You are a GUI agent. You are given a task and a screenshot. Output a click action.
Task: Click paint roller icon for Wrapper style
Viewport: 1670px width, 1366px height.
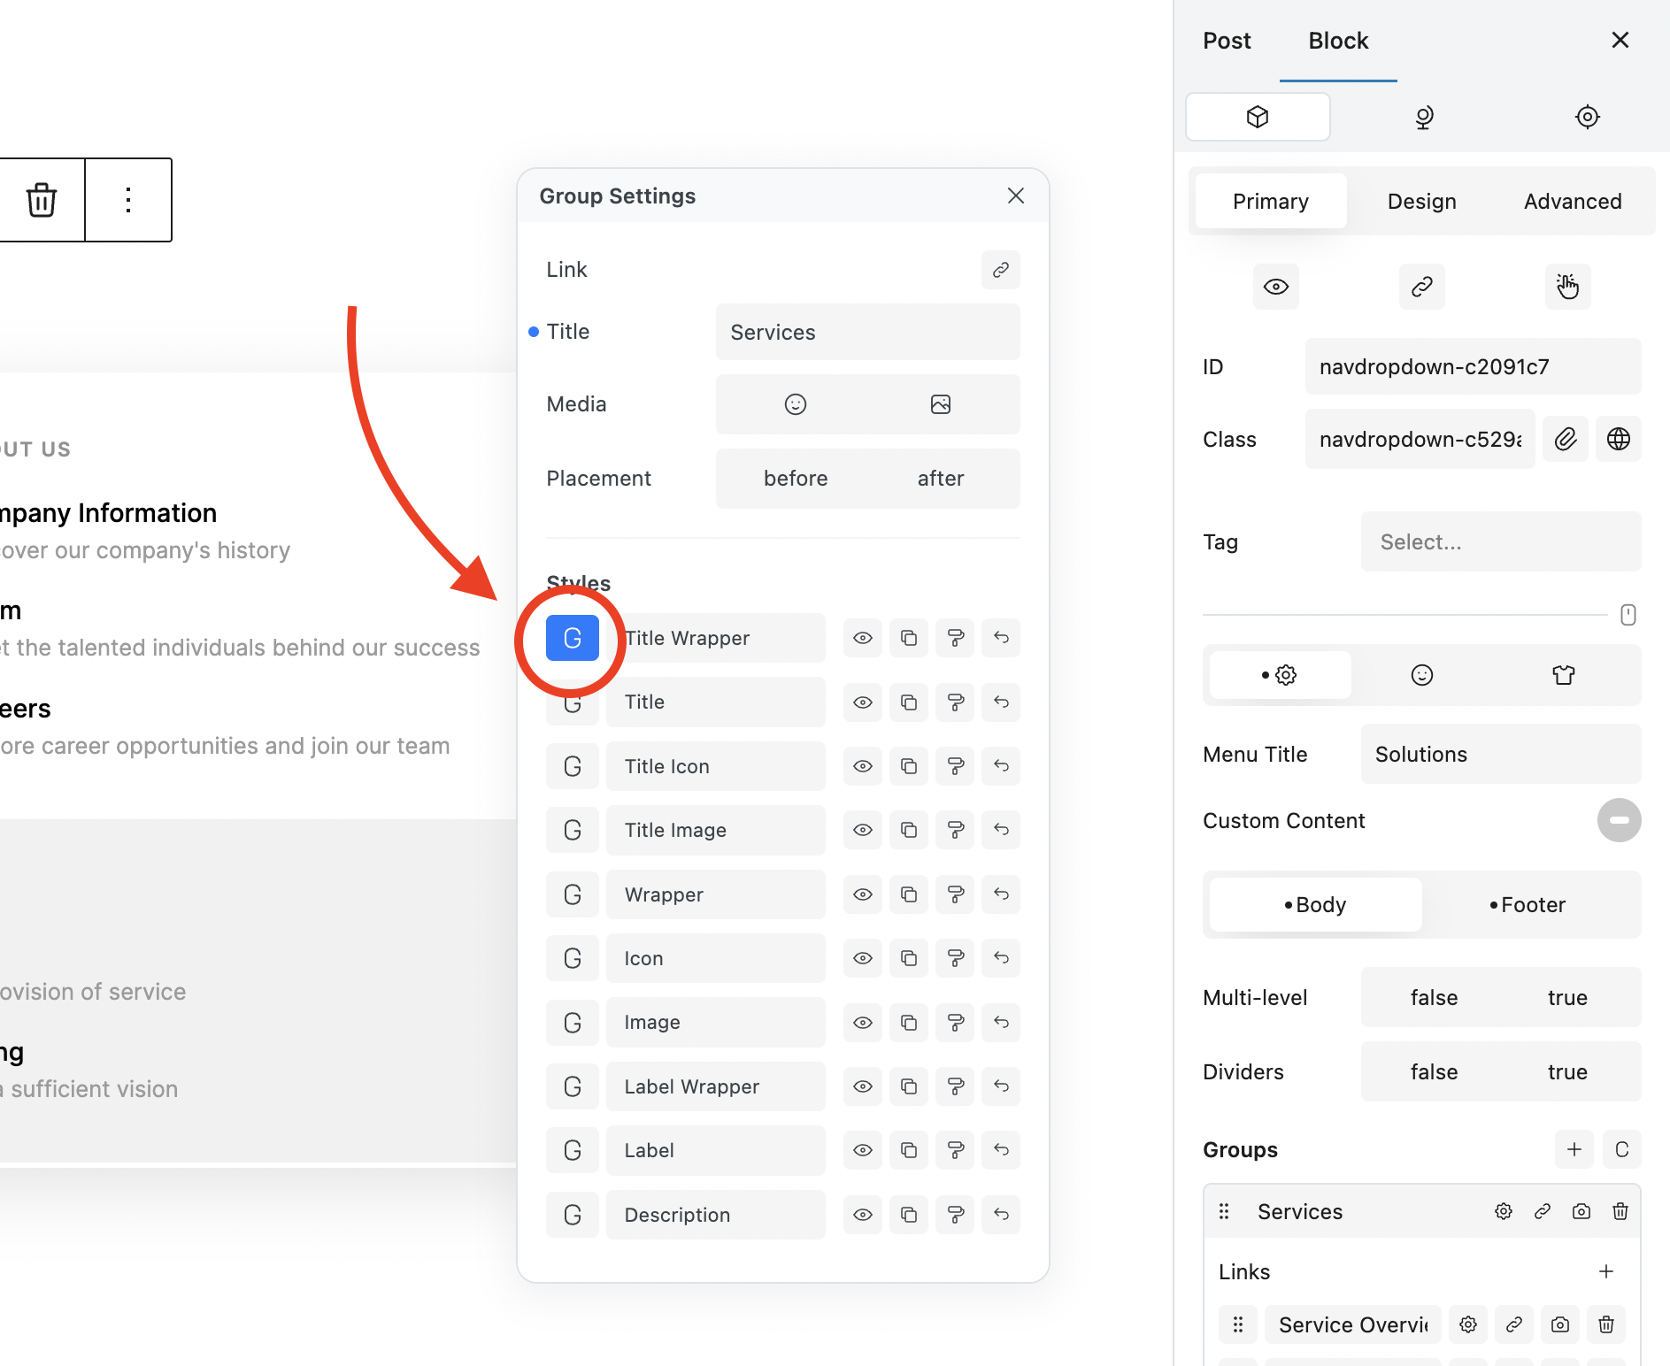pos(955,894)
